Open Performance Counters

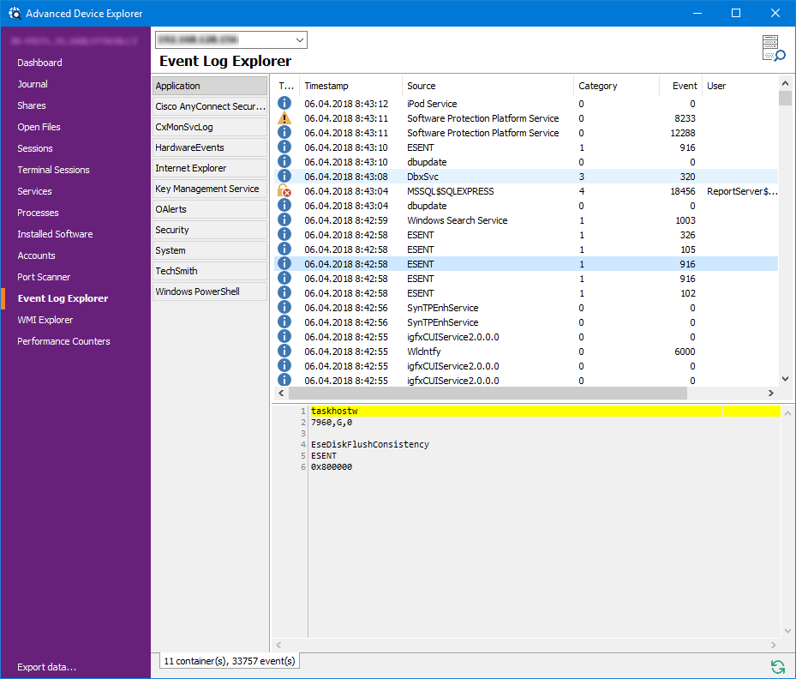pos(63,341)
